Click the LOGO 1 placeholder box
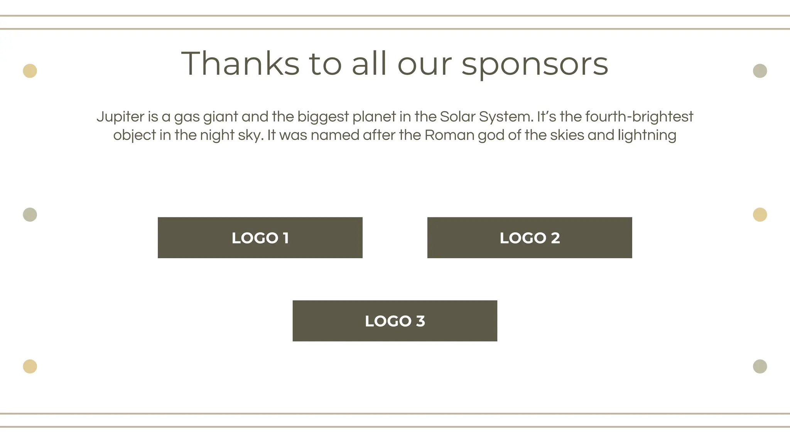The height and width of the screenshot is (444, 790). tap(260, 238)
